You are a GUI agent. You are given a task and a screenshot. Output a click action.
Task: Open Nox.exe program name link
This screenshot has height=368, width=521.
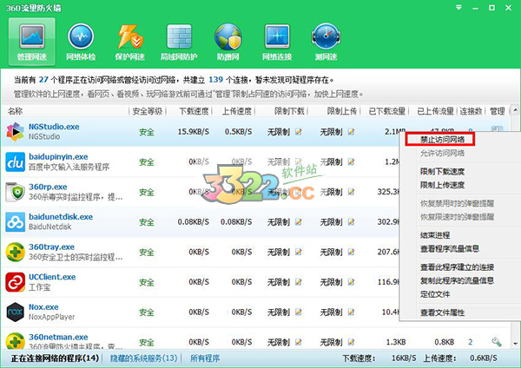(x=43, y=307)
